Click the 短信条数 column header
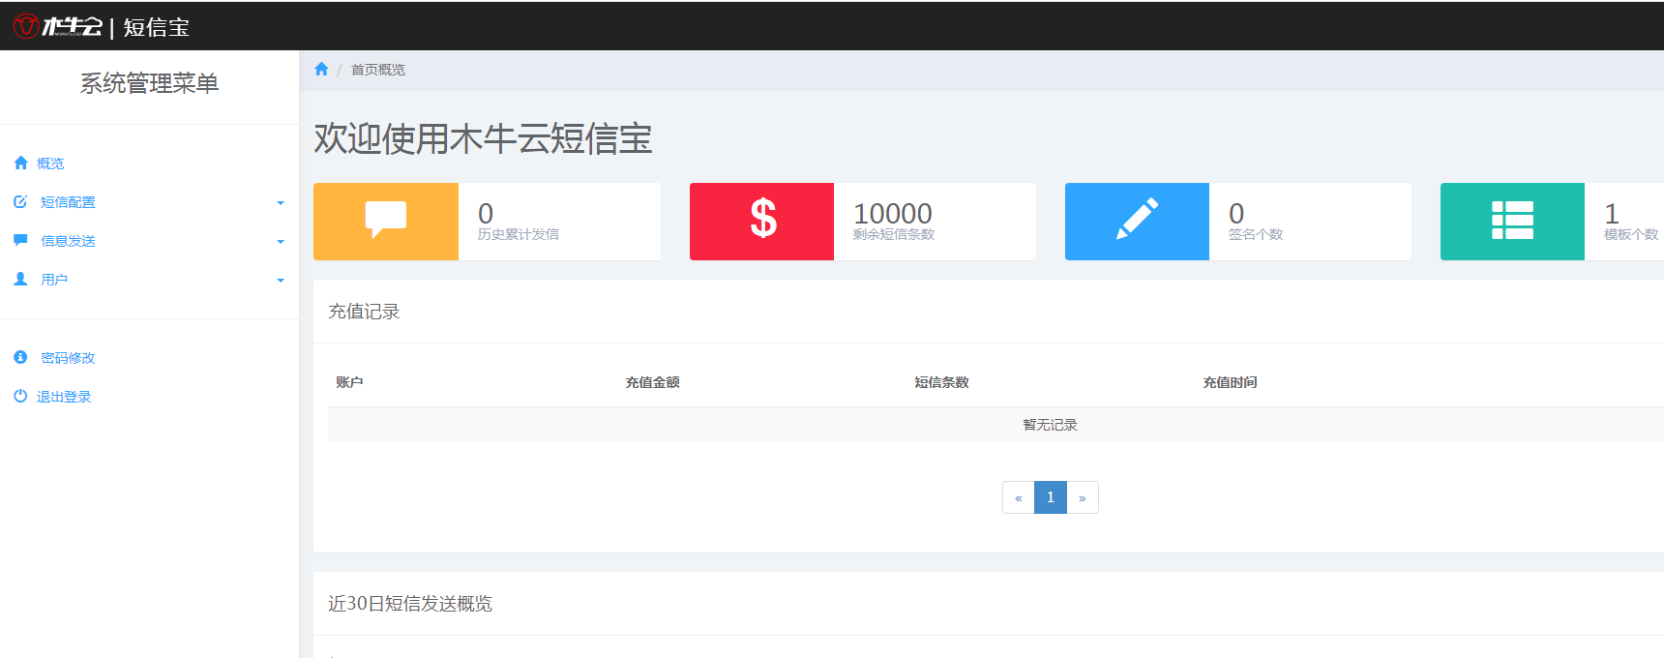Image resolution: width=1664 pixels, height=658 pixels. [x=941, y=382]
